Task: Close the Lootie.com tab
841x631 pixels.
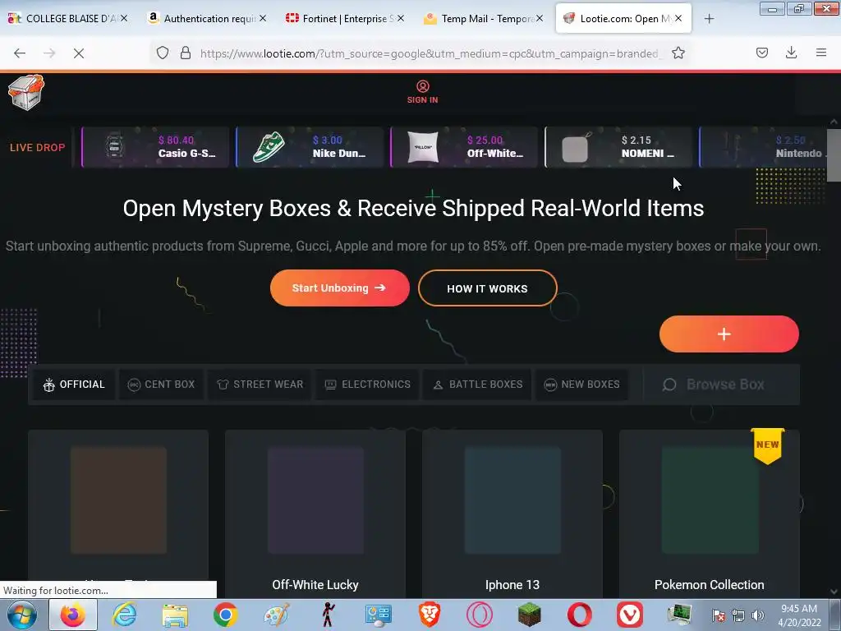Action: (x=678, y=18)
